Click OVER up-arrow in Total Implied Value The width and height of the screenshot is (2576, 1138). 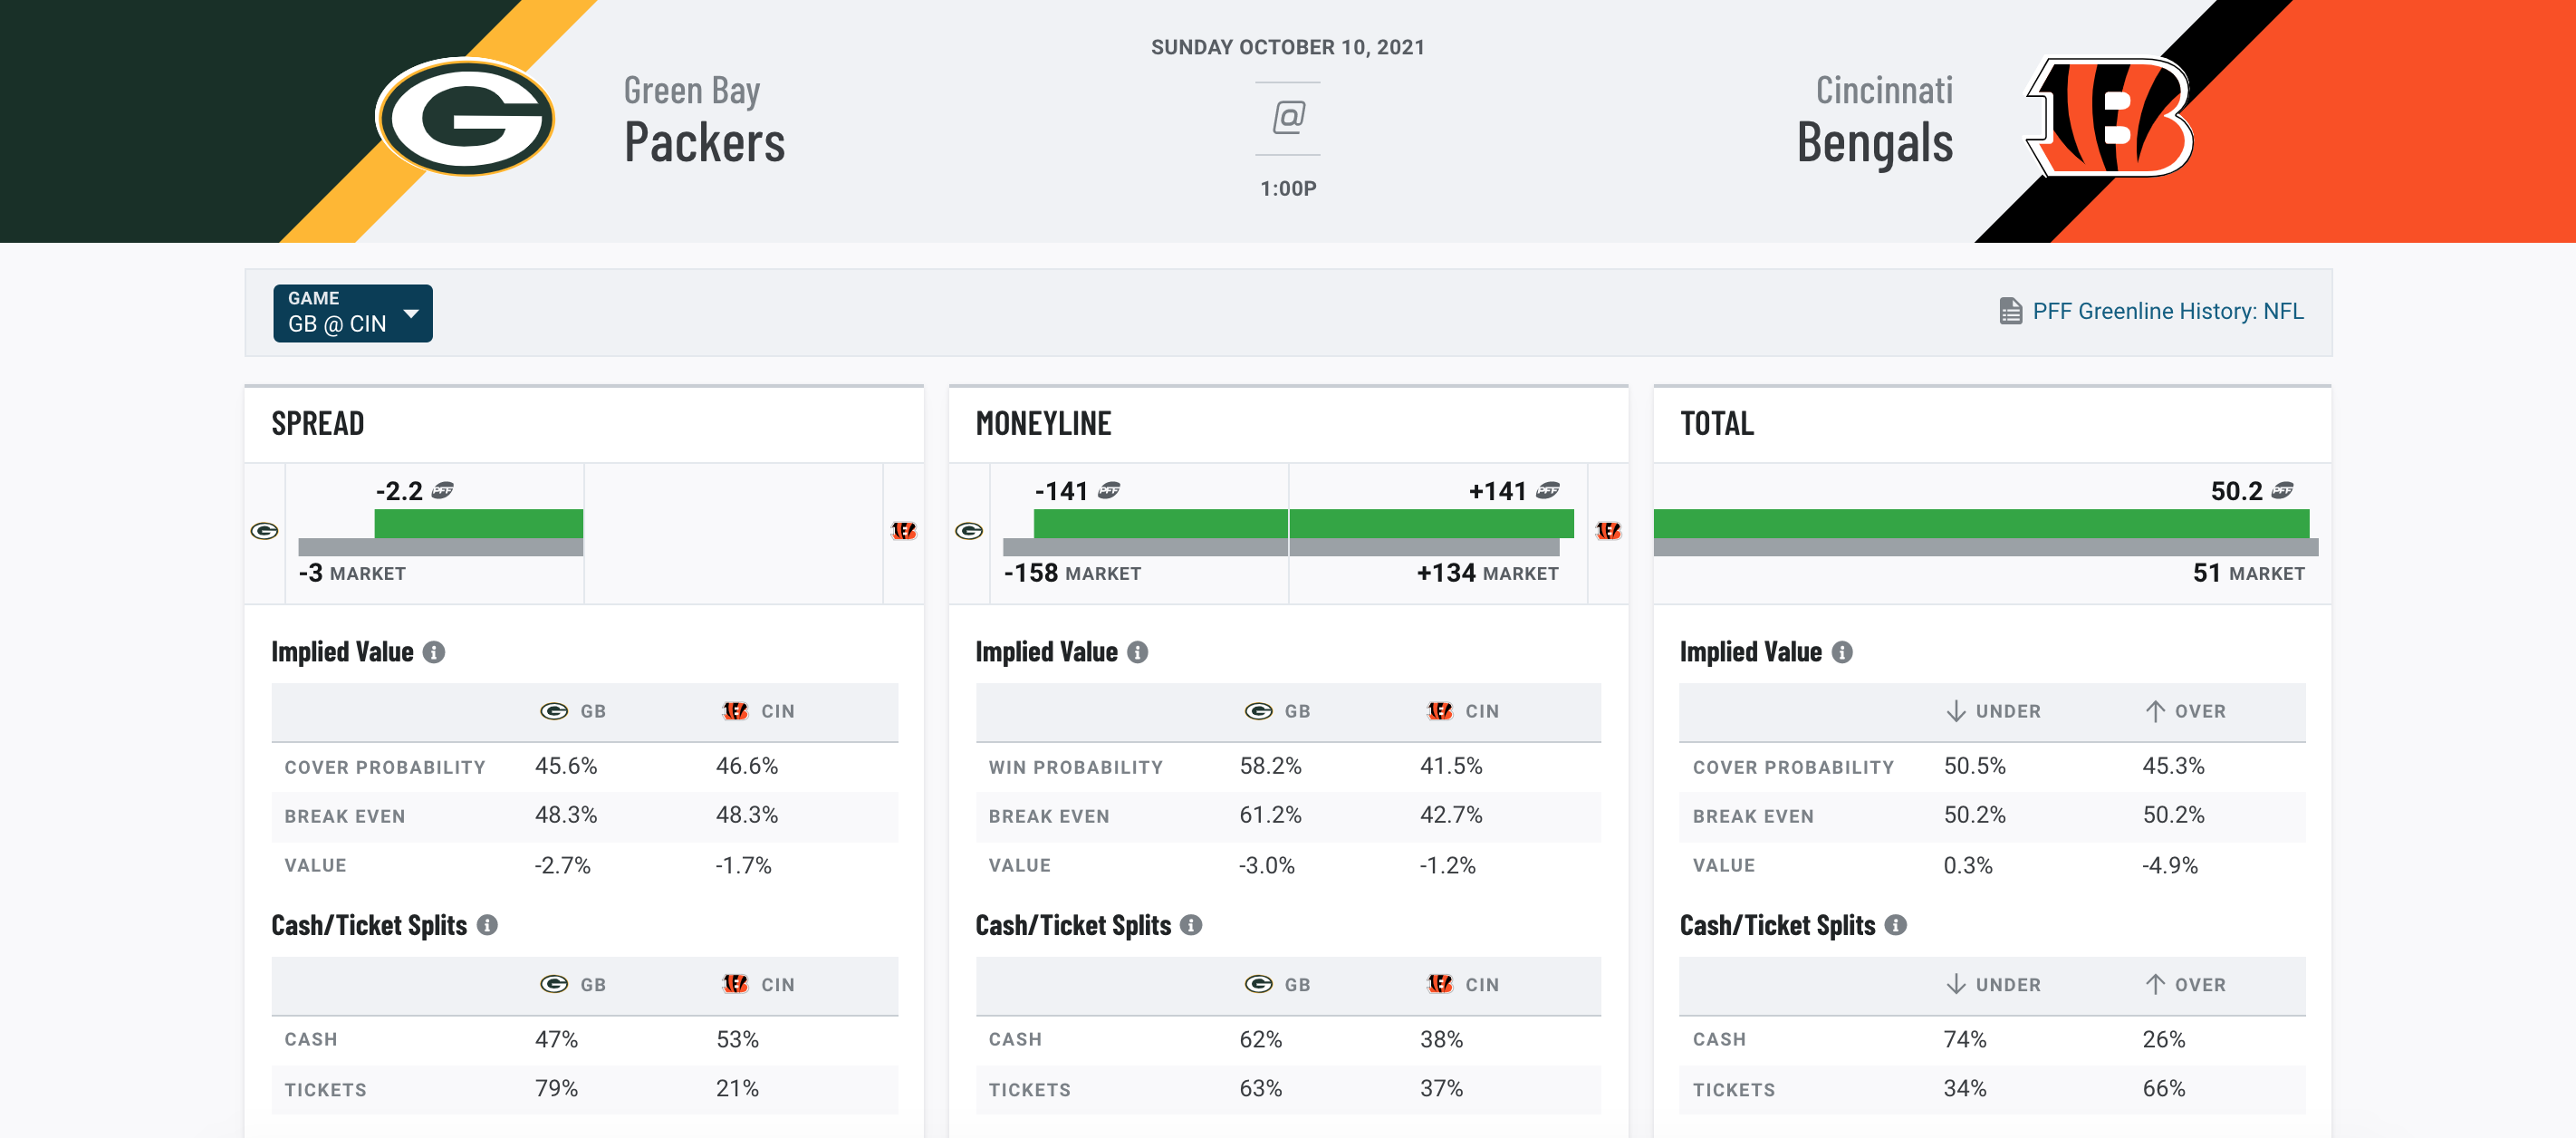(x=2155, y=711)
